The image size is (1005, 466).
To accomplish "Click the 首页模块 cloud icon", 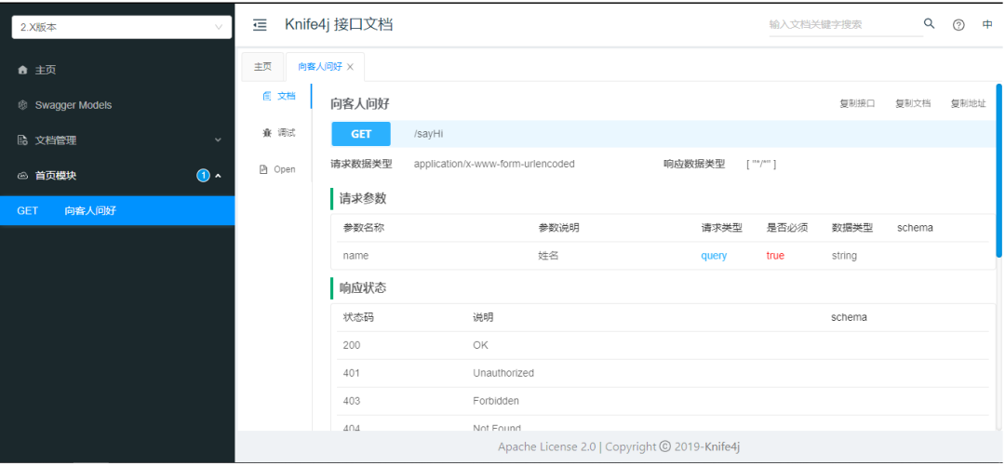I will (x=23, y=176).
